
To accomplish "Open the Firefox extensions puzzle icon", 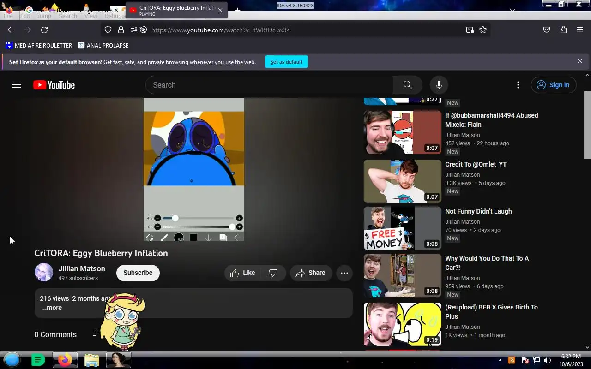I will [x=563, y=30].
